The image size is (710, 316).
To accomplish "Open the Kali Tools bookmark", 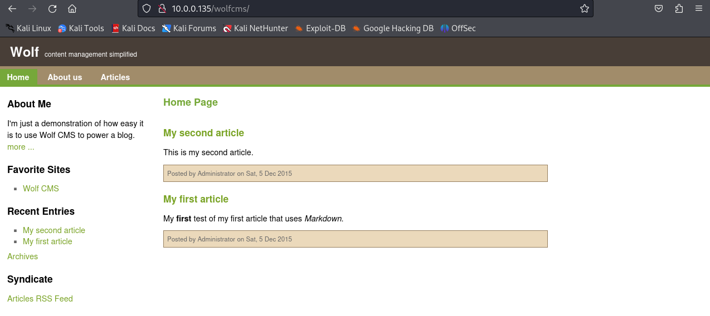I will [x=81, y=28].
